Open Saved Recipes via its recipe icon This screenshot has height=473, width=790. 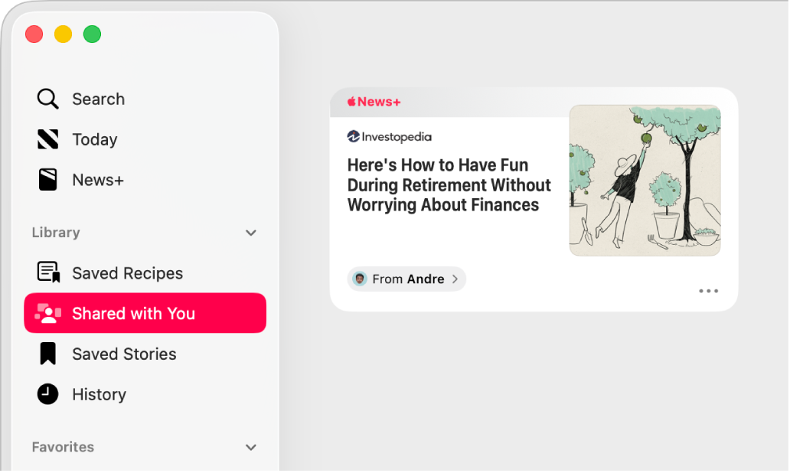coord(47,272)
